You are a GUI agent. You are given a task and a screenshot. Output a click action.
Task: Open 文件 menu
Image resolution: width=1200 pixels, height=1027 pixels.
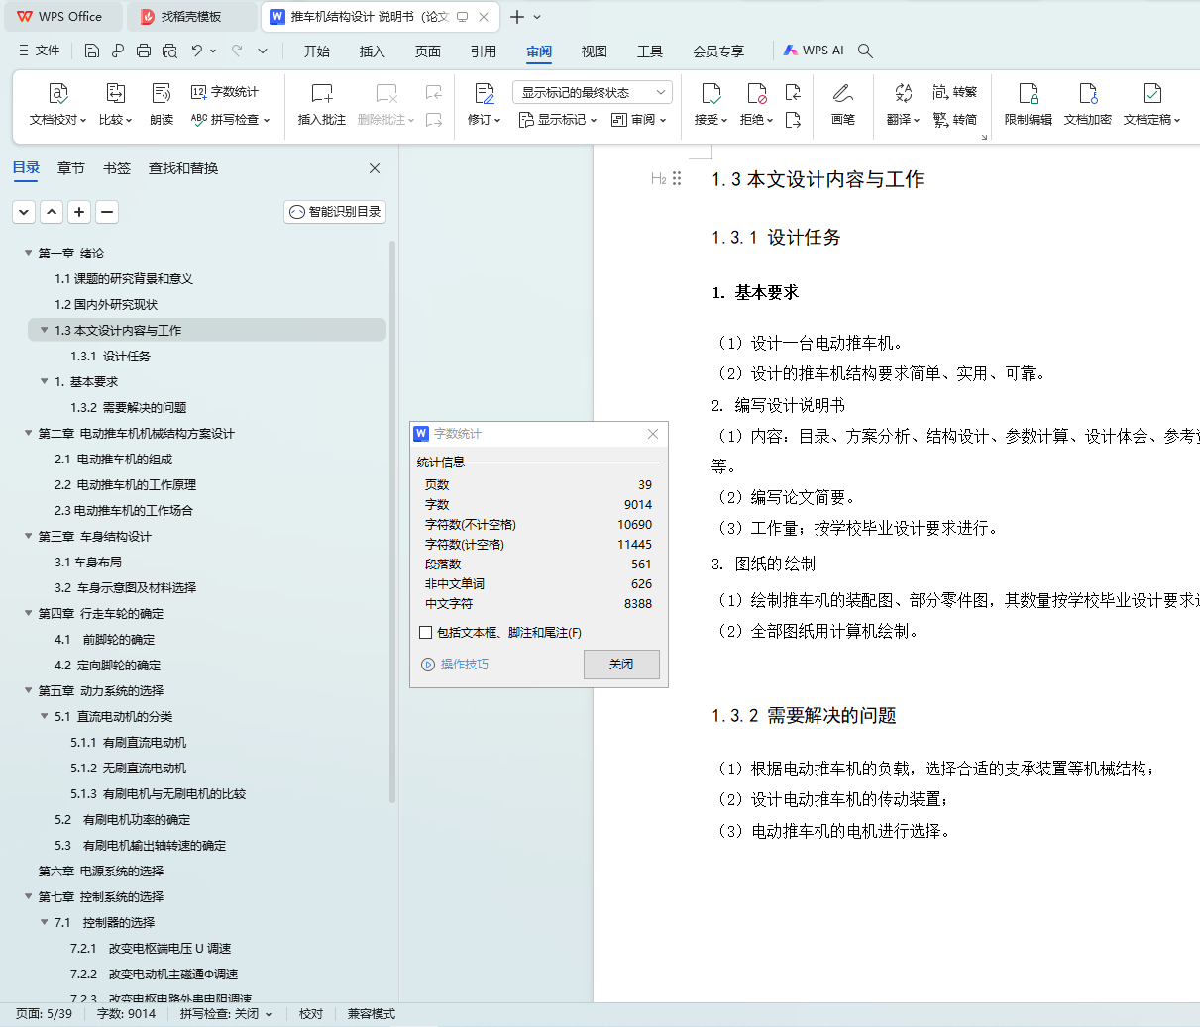40,51
